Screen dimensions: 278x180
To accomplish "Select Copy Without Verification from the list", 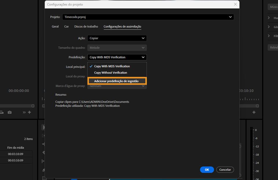I will [x=111, y=73].
